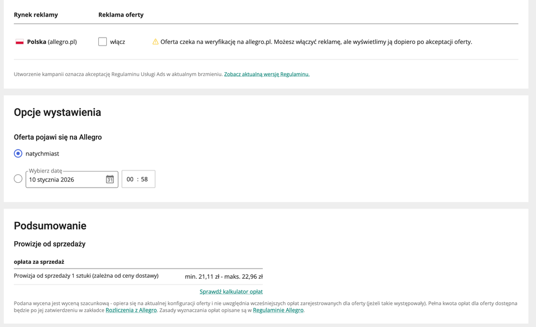
Task: Select the scheduled date radio button
Action: (x=18, y=179)
